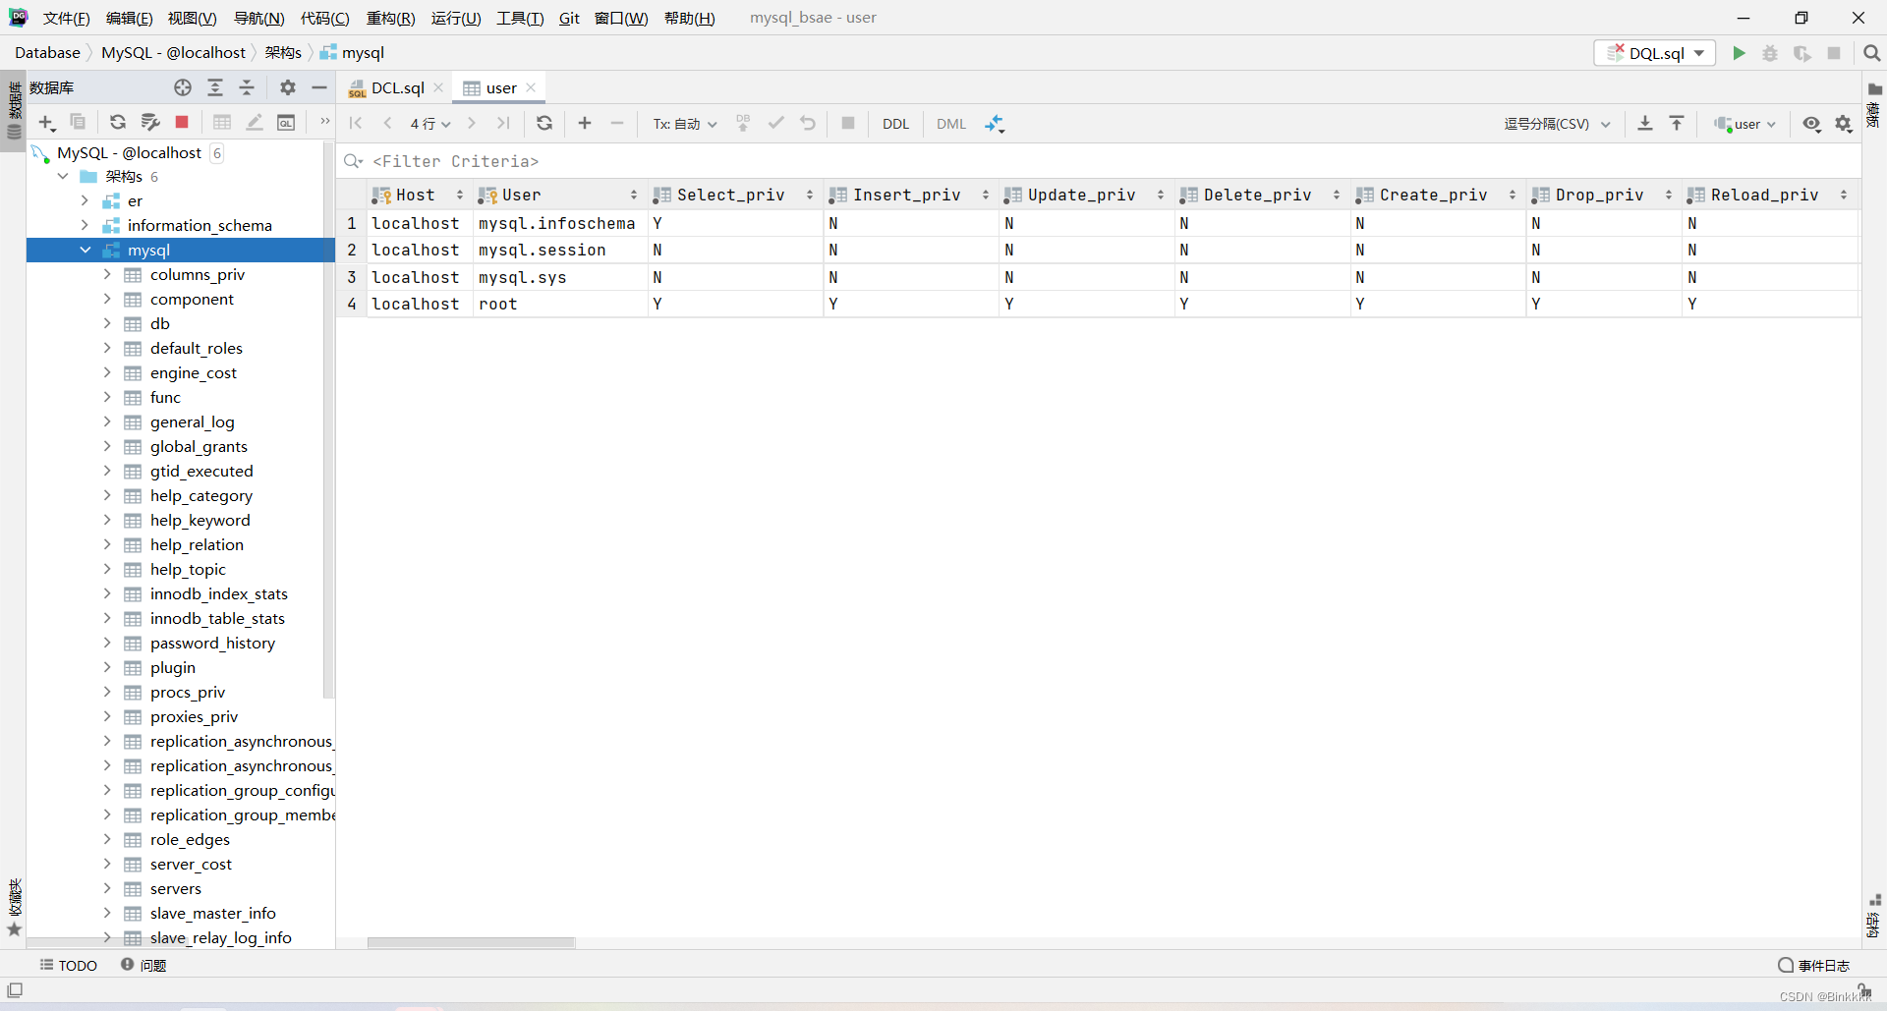Select the global_grants table in tree

pos(199,446)
